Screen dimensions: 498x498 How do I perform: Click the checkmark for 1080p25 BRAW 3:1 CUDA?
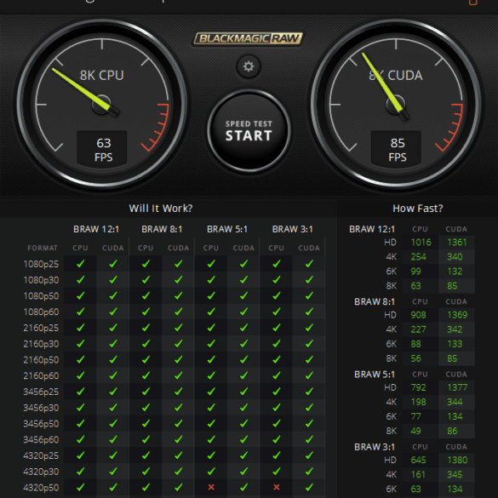coord(309,264)
